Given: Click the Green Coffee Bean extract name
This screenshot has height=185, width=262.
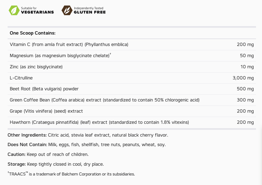Looking at the screenshot, I should point(104,100).
